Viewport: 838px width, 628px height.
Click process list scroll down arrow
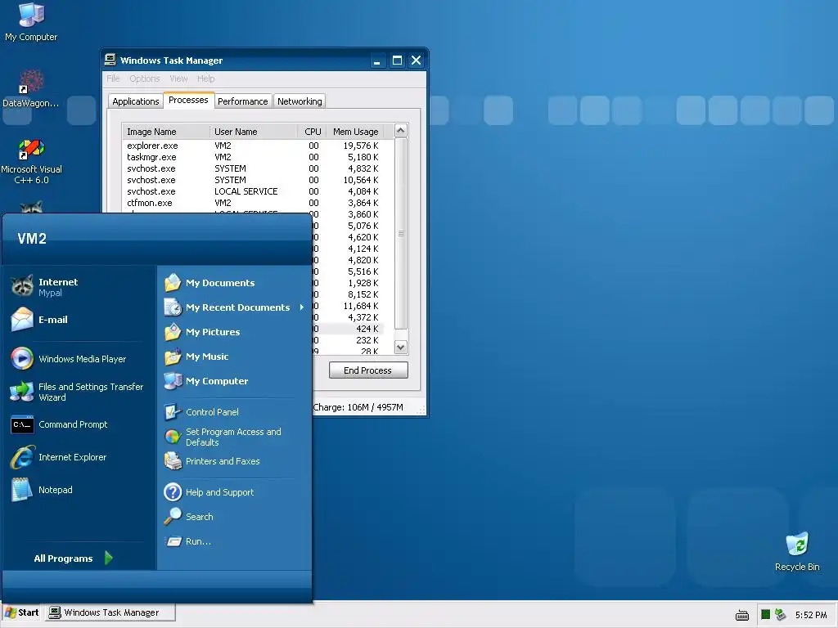tap(401, 347)
